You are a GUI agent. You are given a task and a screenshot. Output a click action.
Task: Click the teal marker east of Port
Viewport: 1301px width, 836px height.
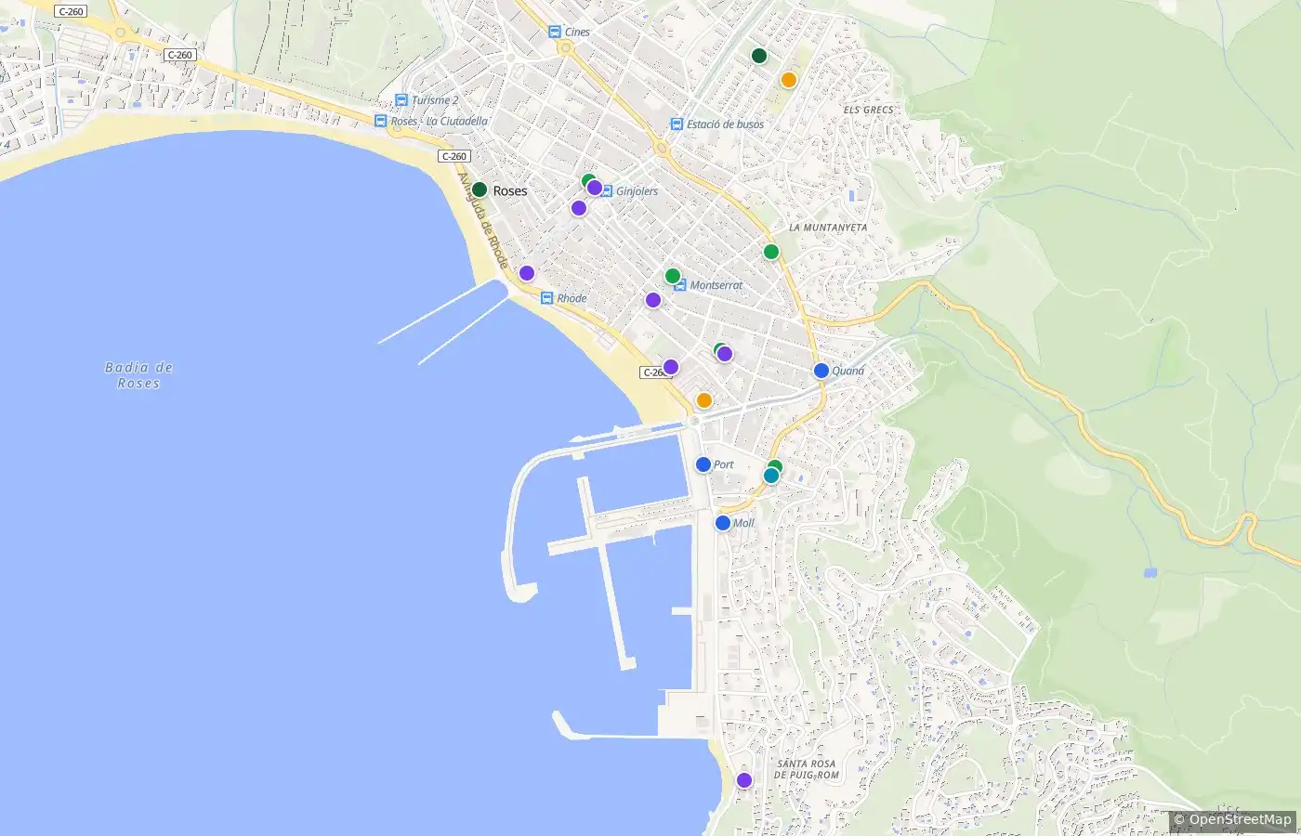click(x=771, y=476)
